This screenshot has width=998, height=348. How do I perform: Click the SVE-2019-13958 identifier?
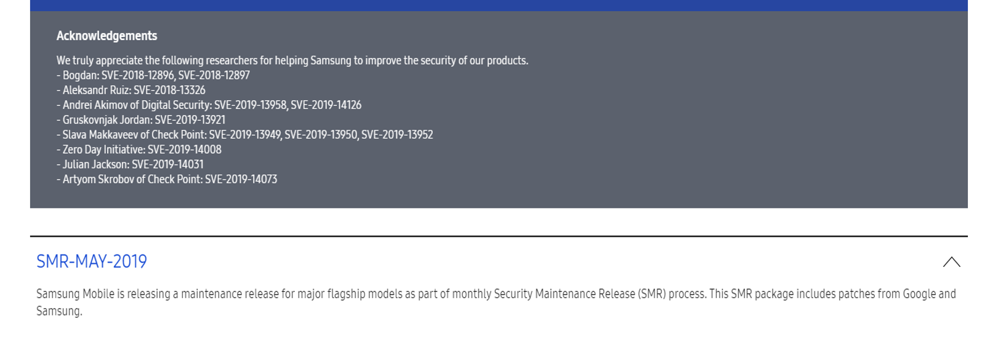coord(250,105)
